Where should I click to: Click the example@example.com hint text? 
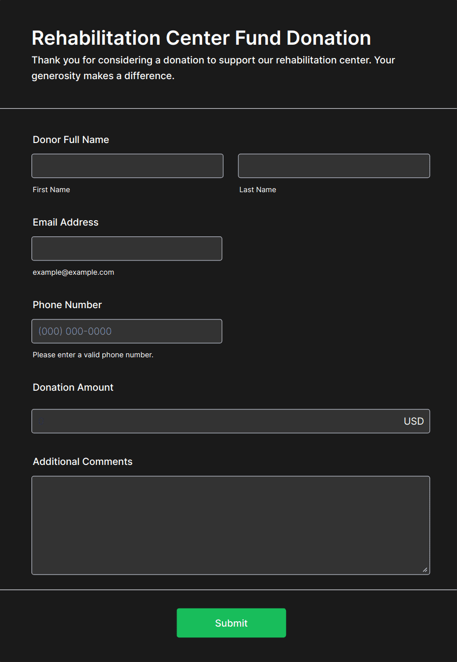click(73, 272)
